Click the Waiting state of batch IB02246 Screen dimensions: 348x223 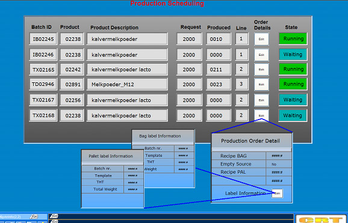pyautogui.click(x=293, y=55)
